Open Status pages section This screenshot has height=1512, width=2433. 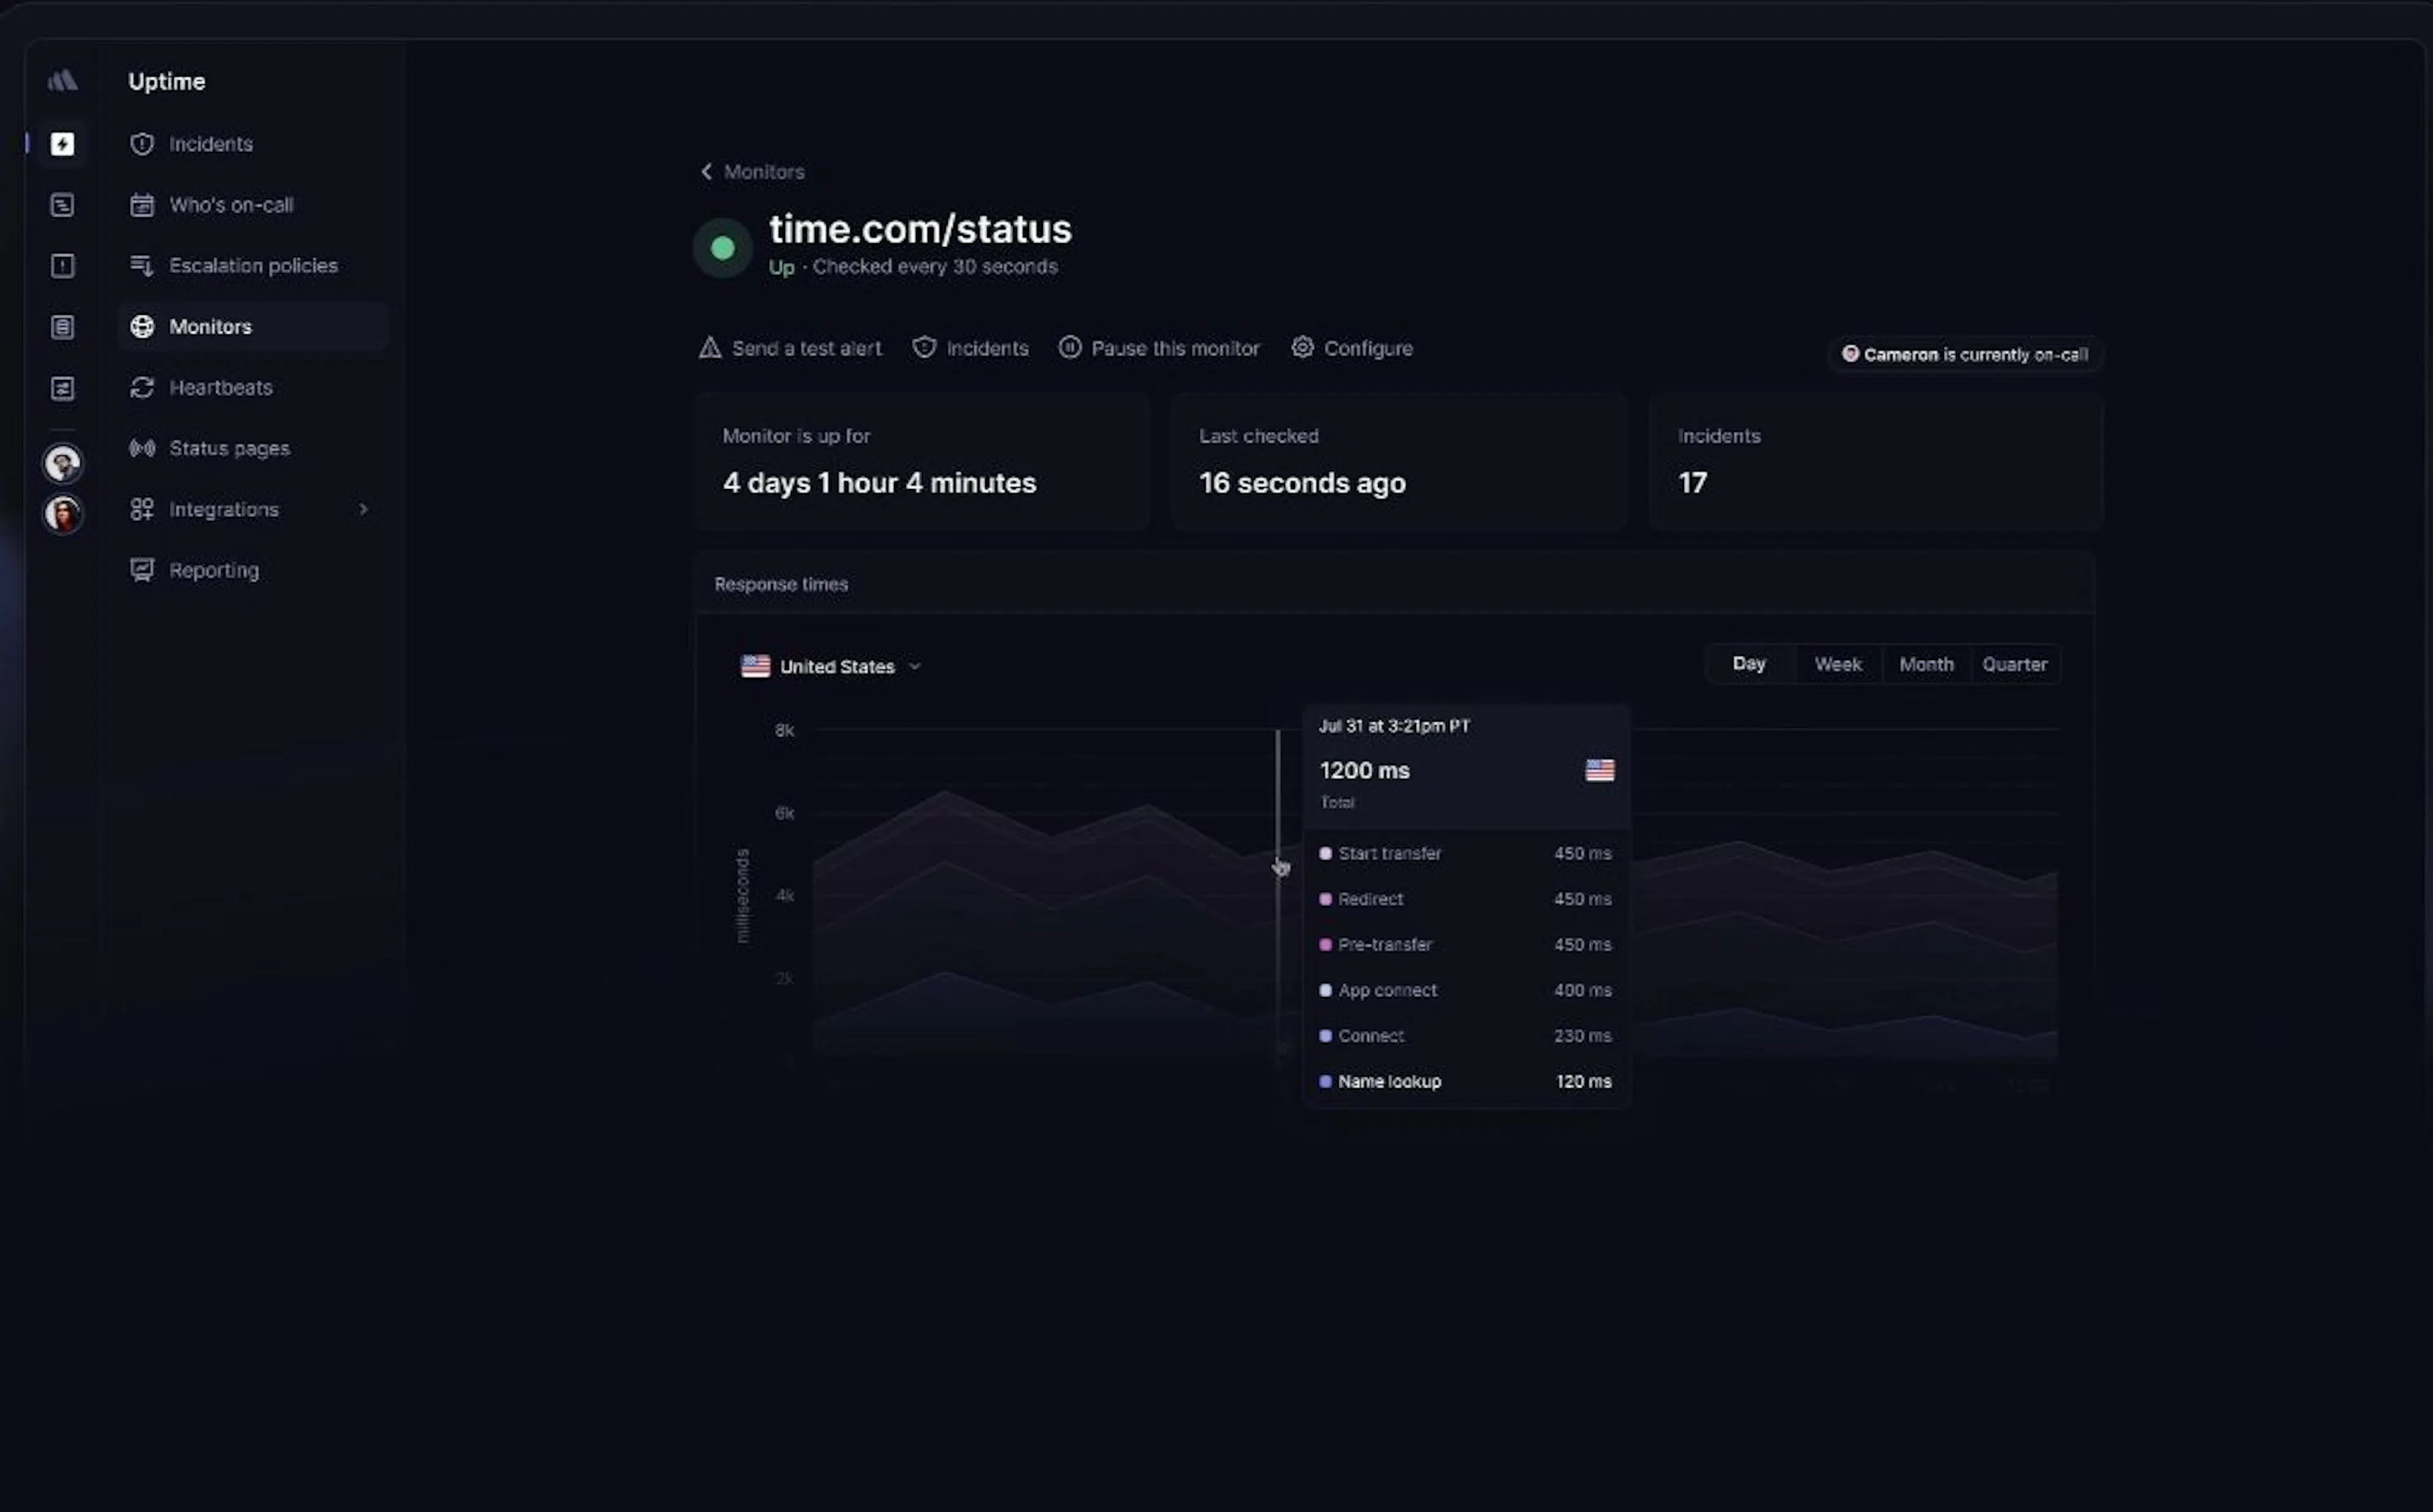(x=252, y=449)
